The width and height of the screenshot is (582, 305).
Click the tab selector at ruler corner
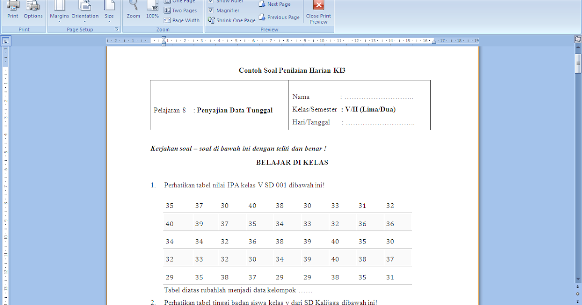coord(5,41)
